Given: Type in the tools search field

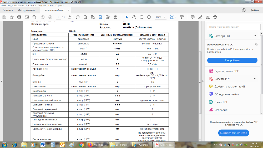Looking at the screenshot, I should (x=232, y=27).
